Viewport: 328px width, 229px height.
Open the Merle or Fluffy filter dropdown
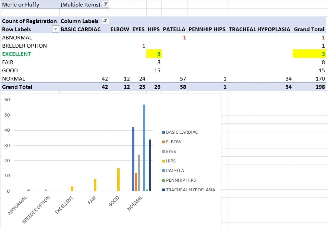pos(105,4)
